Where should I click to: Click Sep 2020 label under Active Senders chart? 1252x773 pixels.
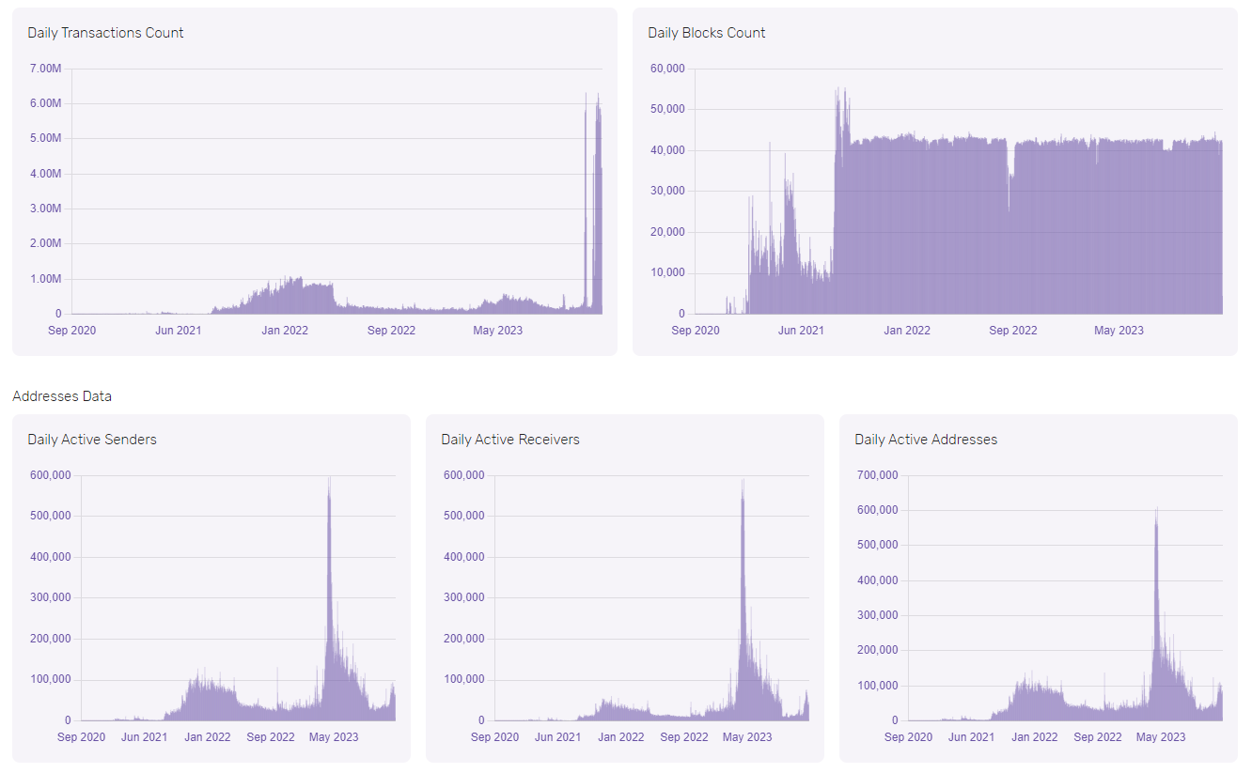(x=81, y=737)
